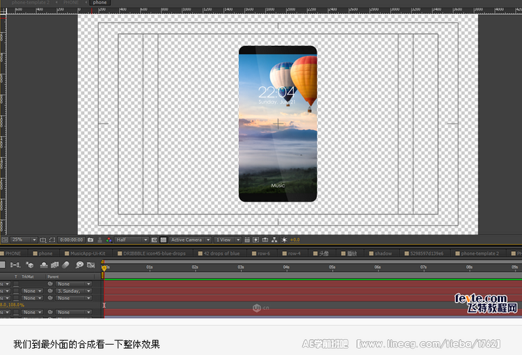This screenshot has width=522, height=355.
Task: Switch to DRIBBBLE icon45-blue-drops tab
Action: click(152, 253)
